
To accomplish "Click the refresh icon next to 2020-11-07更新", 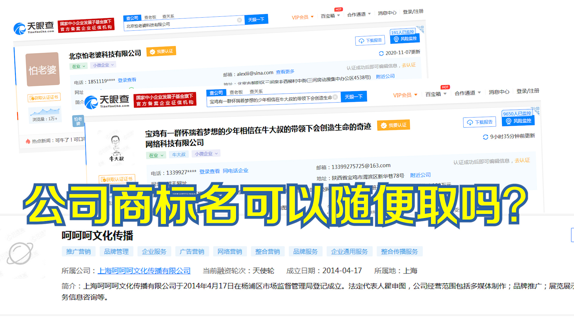I will coord(381,54).
